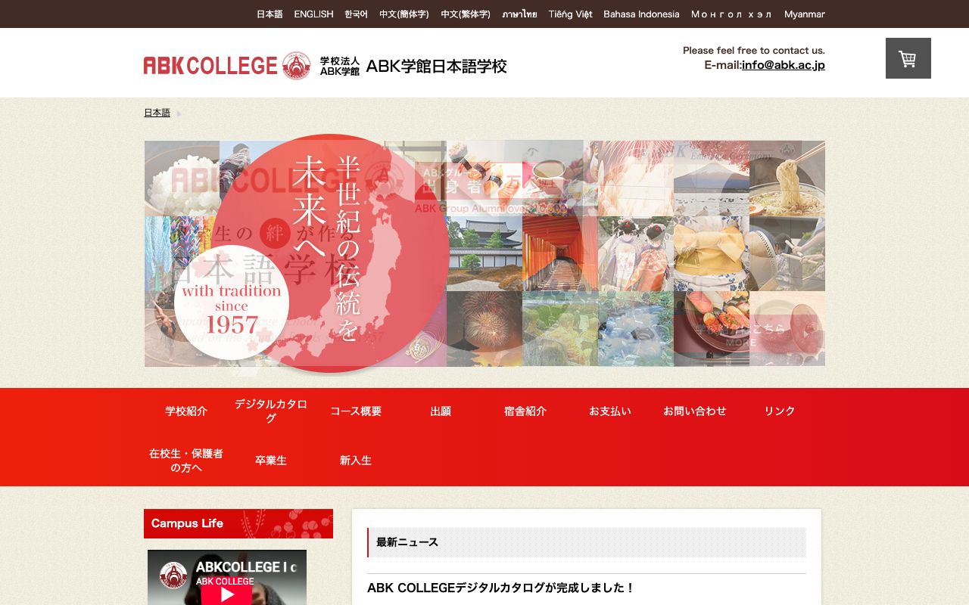Open 出願 navigation item

point(441,411)
